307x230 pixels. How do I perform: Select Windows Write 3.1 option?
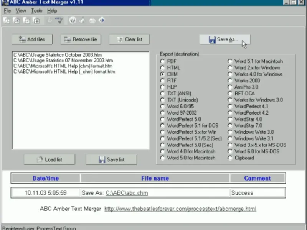tap(251, 138)
